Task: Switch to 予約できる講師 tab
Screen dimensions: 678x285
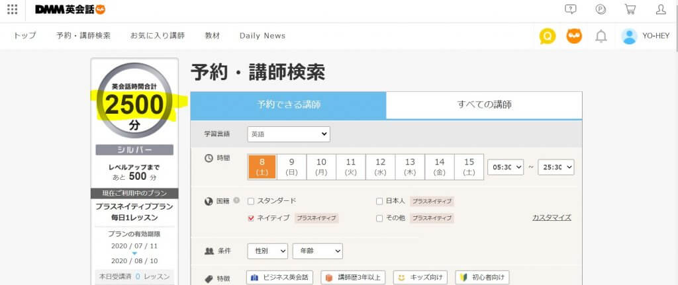Action: (x=289, y=105)
